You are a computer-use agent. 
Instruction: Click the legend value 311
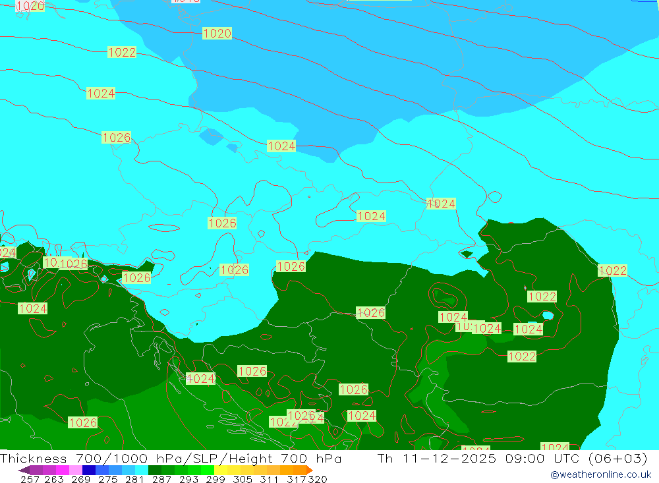269,480
